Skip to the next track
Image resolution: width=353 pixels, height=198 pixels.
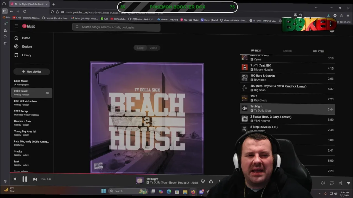[35, 179]
